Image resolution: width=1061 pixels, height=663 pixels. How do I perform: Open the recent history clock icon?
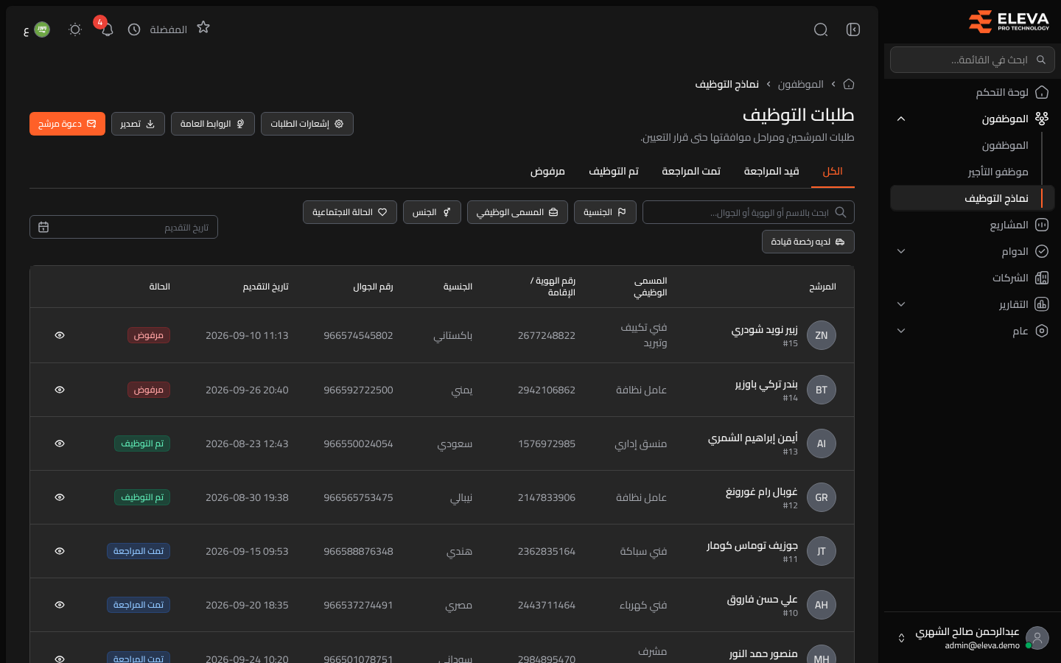[x=134, y=29]
